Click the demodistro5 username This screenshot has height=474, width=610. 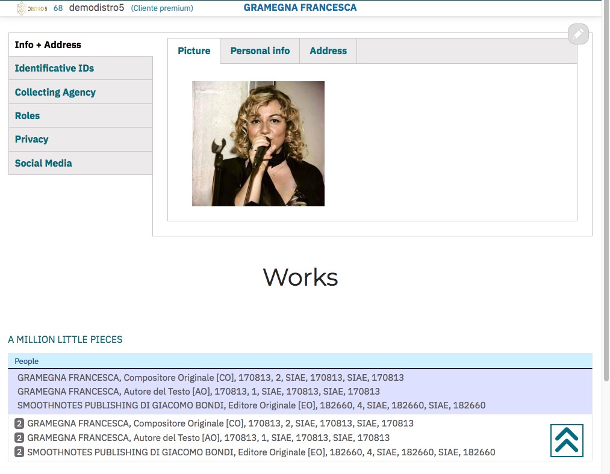pyautogui.click(x=96, y=7)
